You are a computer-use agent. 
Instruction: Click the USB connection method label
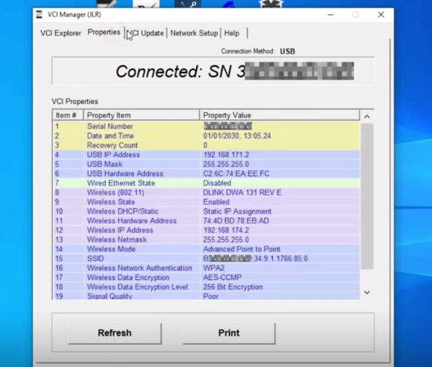click(288, 51)
